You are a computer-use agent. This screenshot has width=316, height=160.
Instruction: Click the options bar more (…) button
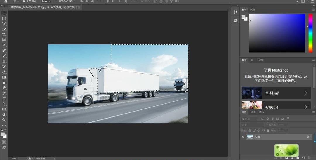pos(134,1)
